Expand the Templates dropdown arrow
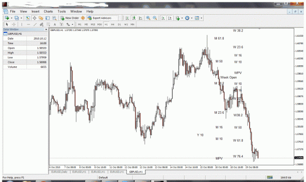This screenshot has height=182, width=306. (201, 18)
